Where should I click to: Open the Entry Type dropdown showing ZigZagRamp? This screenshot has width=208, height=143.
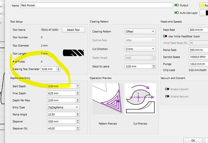63,107
